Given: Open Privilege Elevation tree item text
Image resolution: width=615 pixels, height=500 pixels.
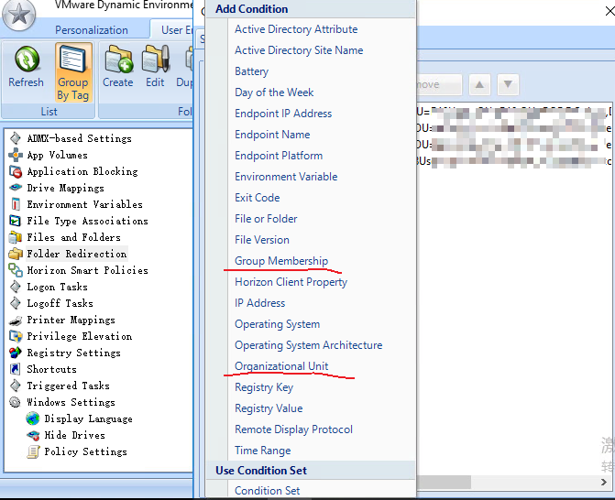Looking at the screenshot, I should tap(80, 336).
